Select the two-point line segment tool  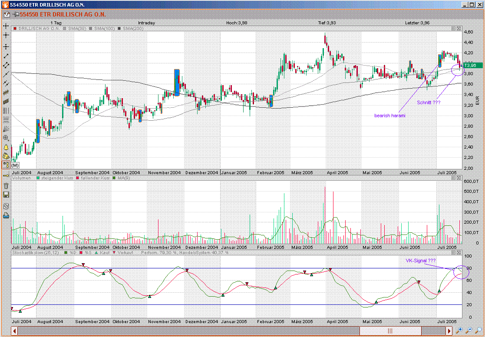6,65
